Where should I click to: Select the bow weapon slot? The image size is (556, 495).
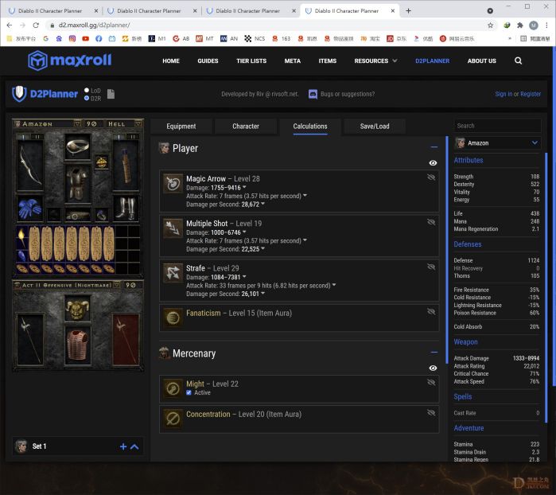coord(30,166)
